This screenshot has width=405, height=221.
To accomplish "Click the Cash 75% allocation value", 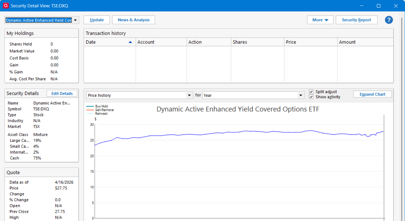I will (37, 158).
